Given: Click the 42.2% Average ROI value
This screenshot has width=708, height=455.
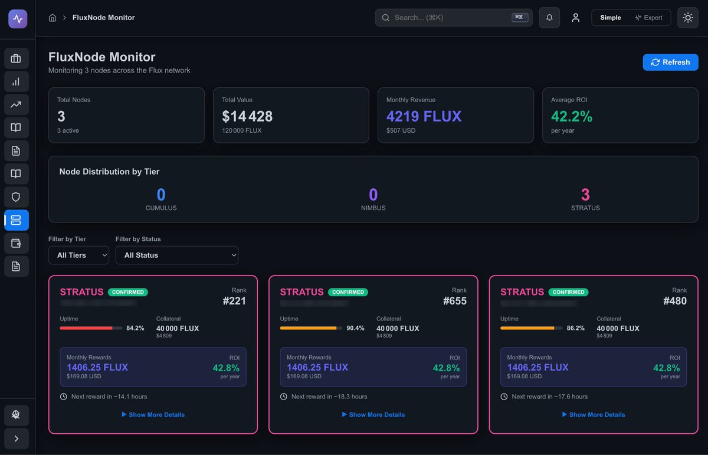Looking at the screenshot, I should pyautogui.click(x=572, y=116).
